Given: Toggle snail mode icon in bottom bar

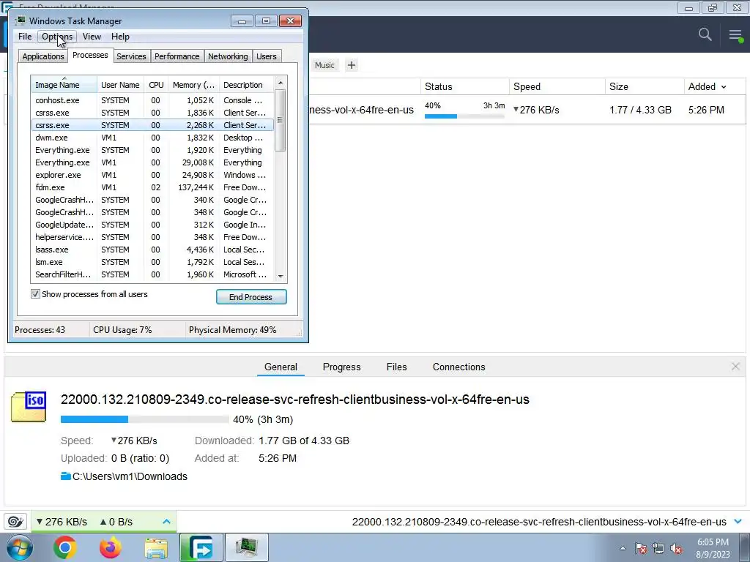Looking at the screenshot, I should click(15, 521).
